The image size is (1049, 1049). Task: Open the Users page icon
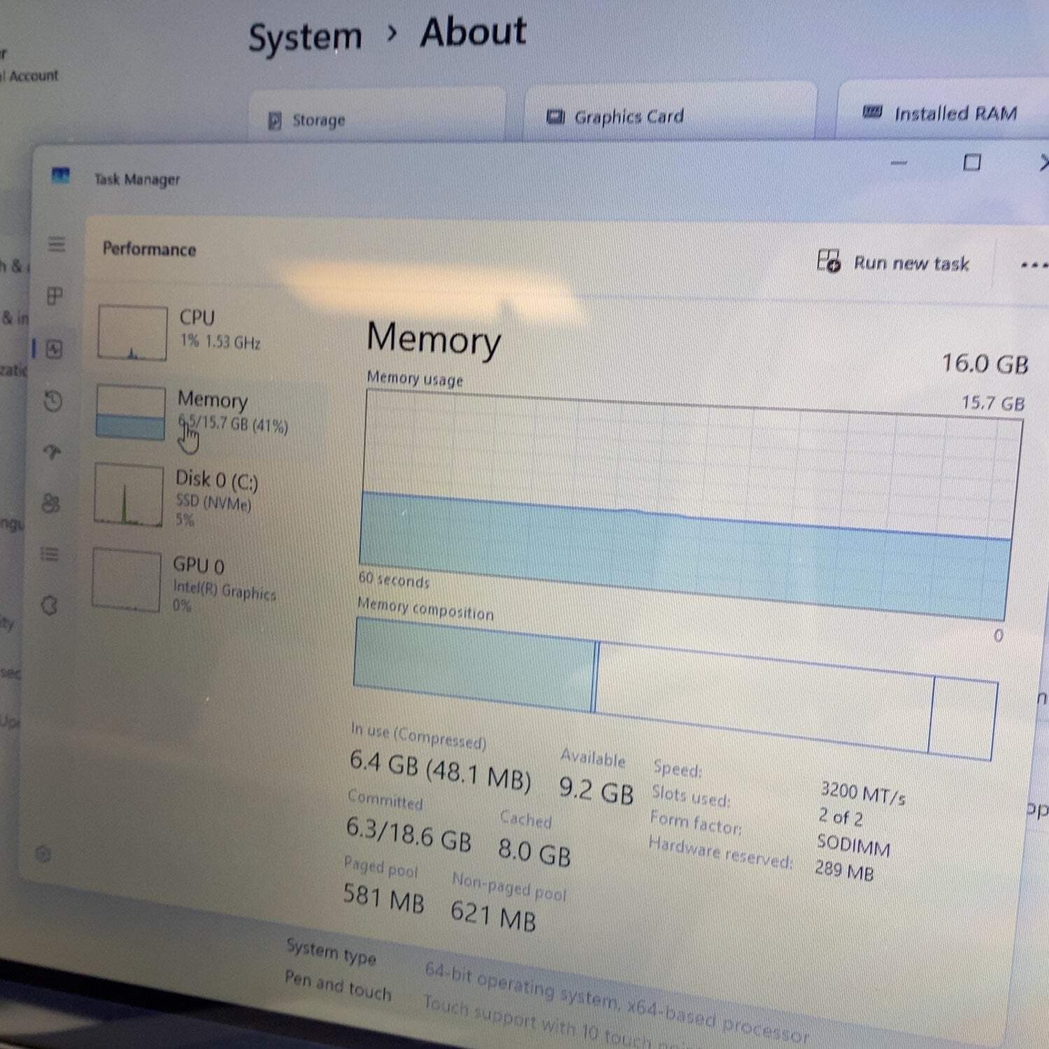(x=51, y=503)
